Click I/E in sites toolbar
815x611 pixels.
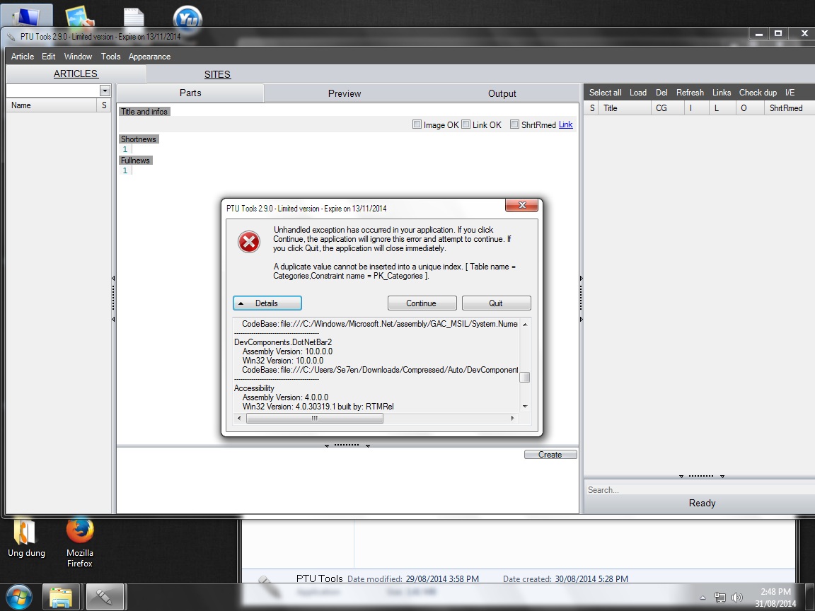(x=790, y=93)
